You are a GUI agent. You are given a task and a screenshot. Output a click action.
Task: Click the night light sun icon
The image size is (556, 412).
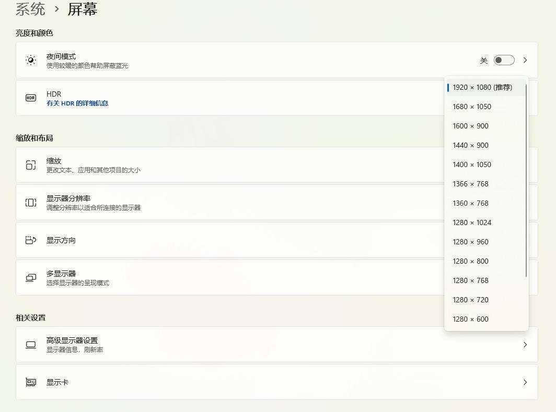click(x=31, y=60)
